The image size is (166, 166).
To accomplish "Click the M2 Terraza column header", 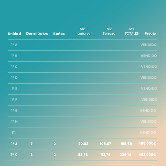I will click(x=109, y=31).
